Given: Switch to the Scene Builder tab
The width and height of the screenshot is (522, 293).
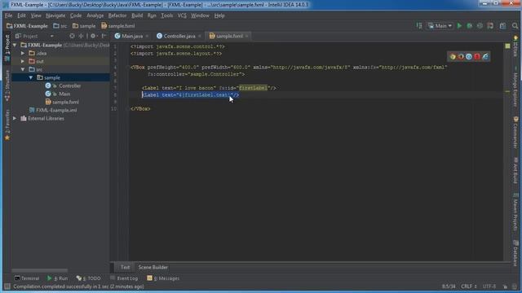Looking at the screenshot, I should tap(153, 268).
